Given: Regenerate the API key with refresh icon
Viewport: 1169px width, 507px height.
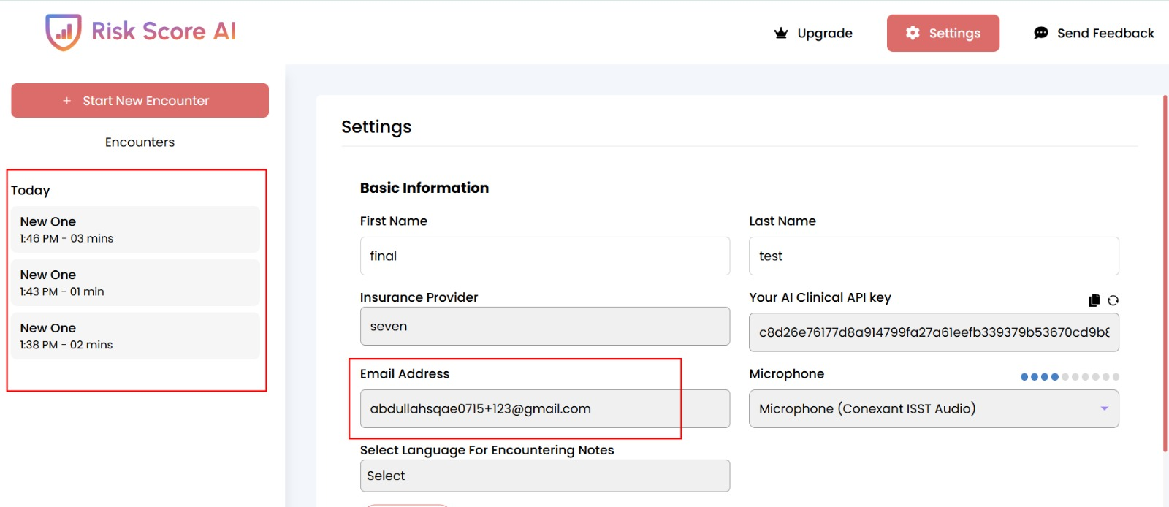Looking at the screenshot, I should pyautogui.click(x=1113, y=300).
